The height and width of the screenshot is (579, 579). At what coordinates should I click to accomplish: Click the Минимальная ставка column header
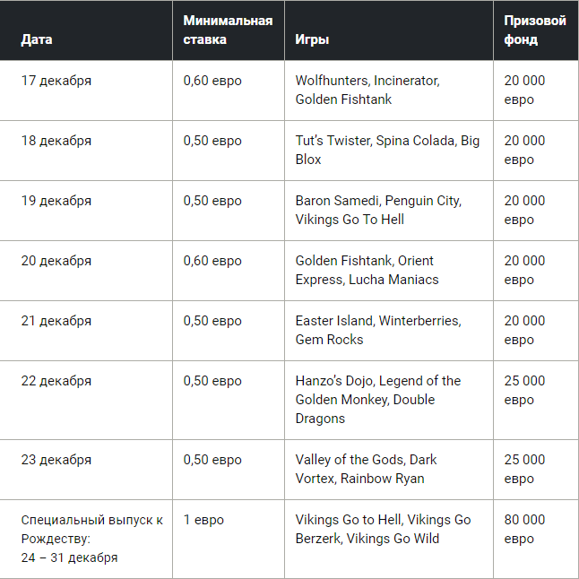click(228, 30)
